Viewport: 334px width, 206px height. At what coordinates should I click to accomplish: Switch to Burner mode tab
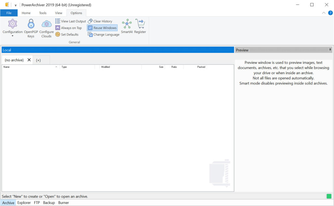coord(64,203)
